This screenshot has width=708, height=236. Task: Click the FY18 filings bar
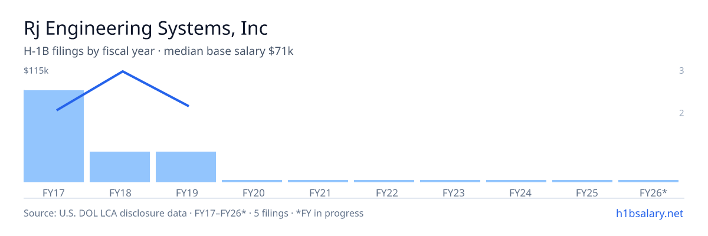[x=120, y=167]
